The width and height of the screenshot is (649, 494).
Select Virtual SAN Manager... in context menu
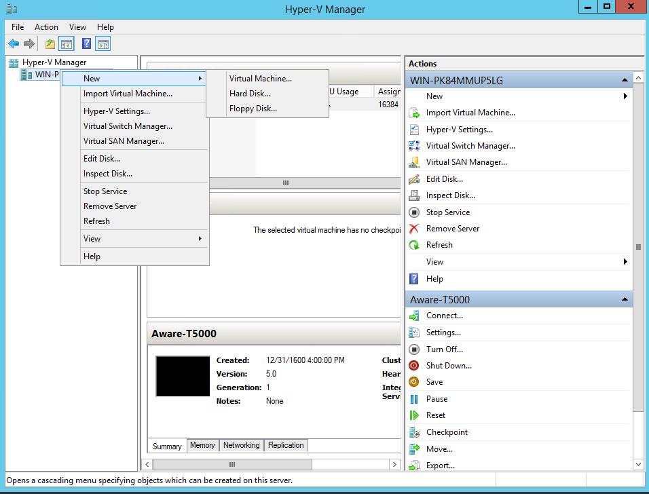135,141
